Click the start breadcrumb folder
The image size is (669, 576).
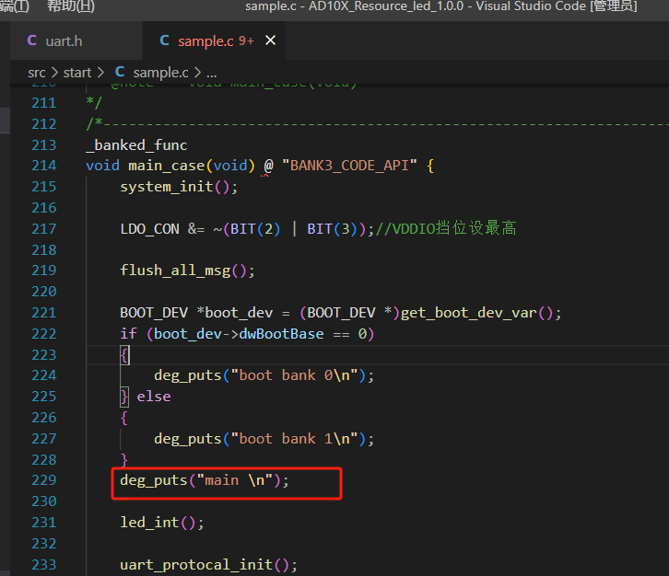pyautogui.click(x=77, y=73)
